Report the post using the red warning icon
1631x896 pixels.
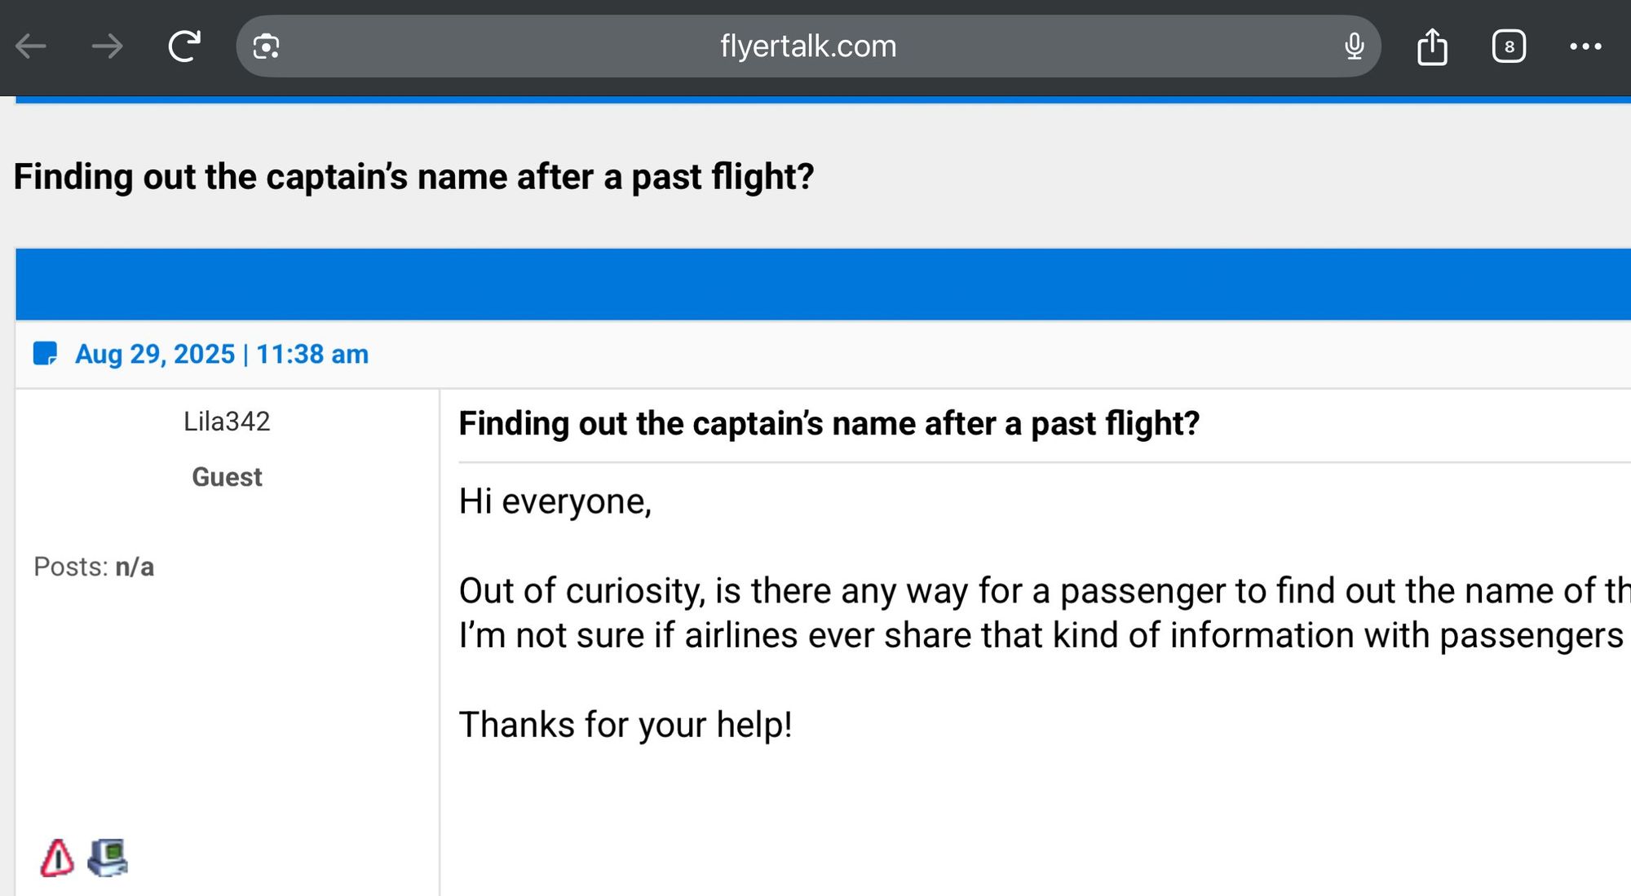tap(57, 858)
